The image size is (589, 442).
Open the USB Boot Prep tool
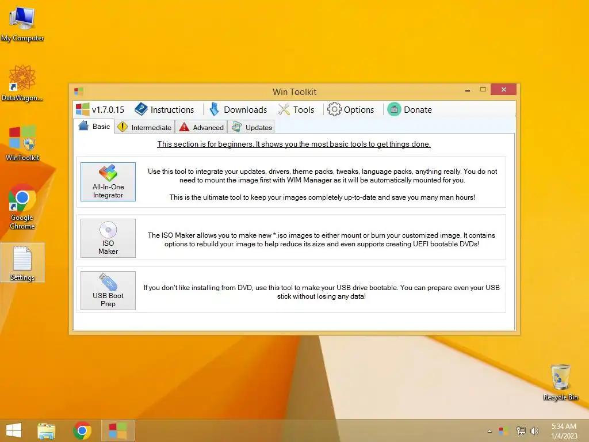point(108,291)
